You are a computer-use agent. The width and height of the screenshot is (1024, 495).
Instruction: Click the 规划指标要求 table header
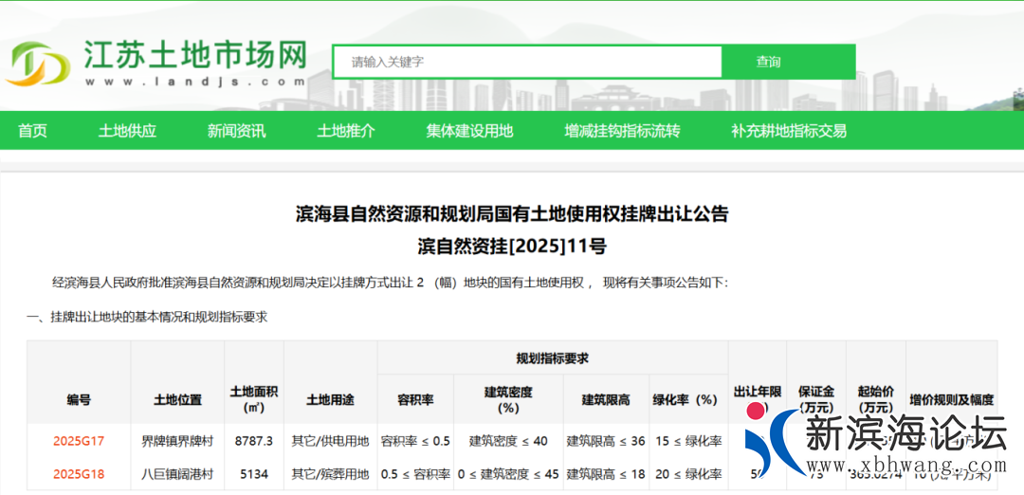pyautogui.click(x=552, y=357)
